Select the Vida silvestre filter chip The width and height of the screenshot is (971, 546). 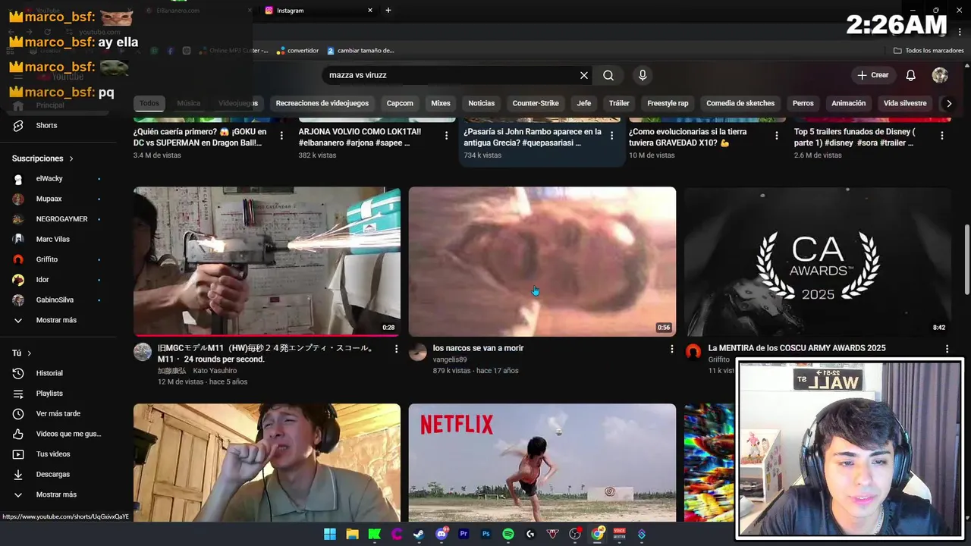(x=905, y=103)
